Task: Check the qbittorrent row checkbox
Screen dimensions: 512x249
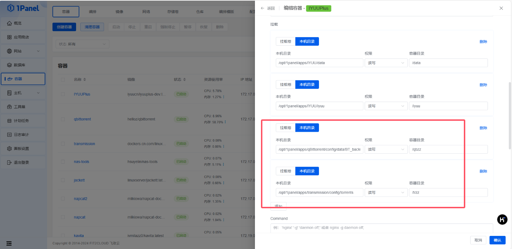Action: pos(63,119)
